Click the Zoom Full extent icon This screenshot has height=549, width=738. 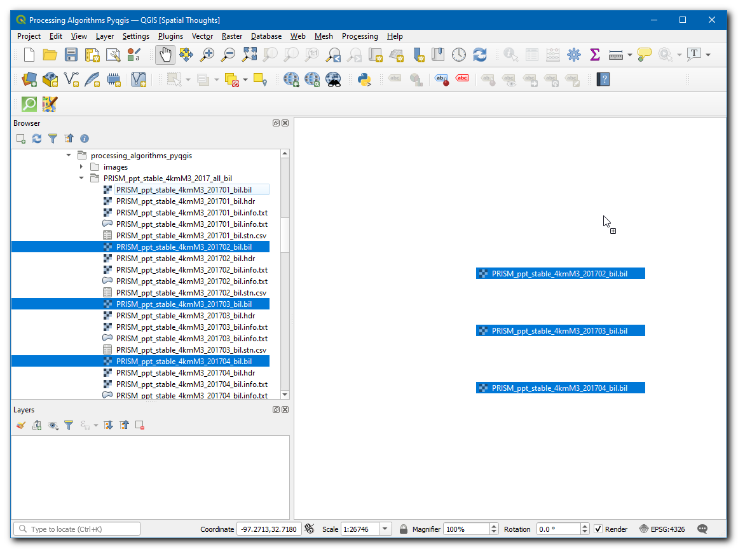pyautogui.click(x=249, y=55)
